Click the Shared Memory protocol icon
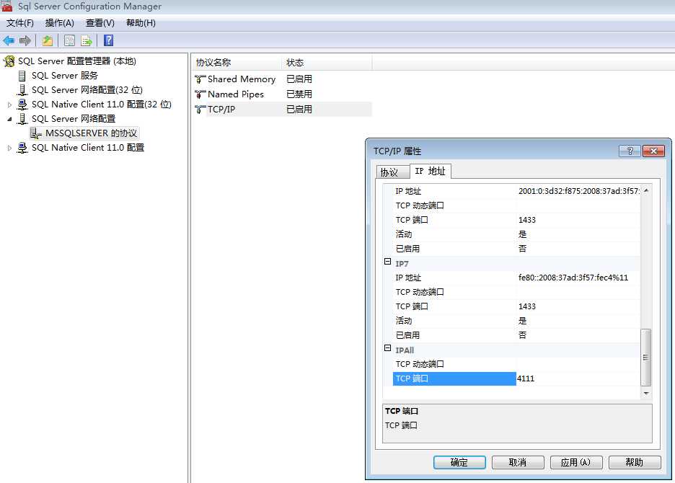 pos(200,79)
